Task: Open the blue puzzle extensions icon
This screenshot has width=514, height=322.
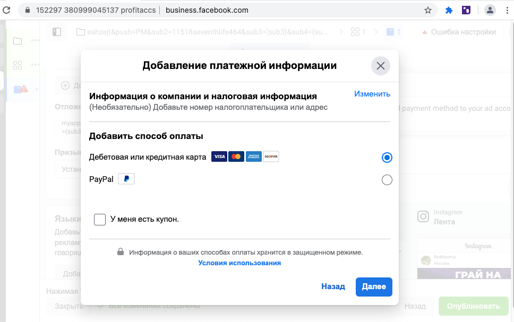Action: pyautogui.click(x=449, y=10)
